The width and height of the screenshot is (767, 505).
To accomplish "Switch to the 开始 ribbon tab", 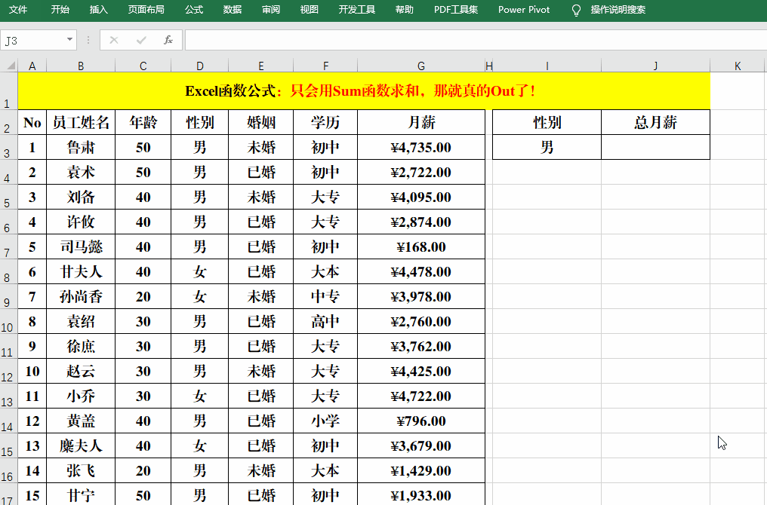I will [x=60, y=10].
